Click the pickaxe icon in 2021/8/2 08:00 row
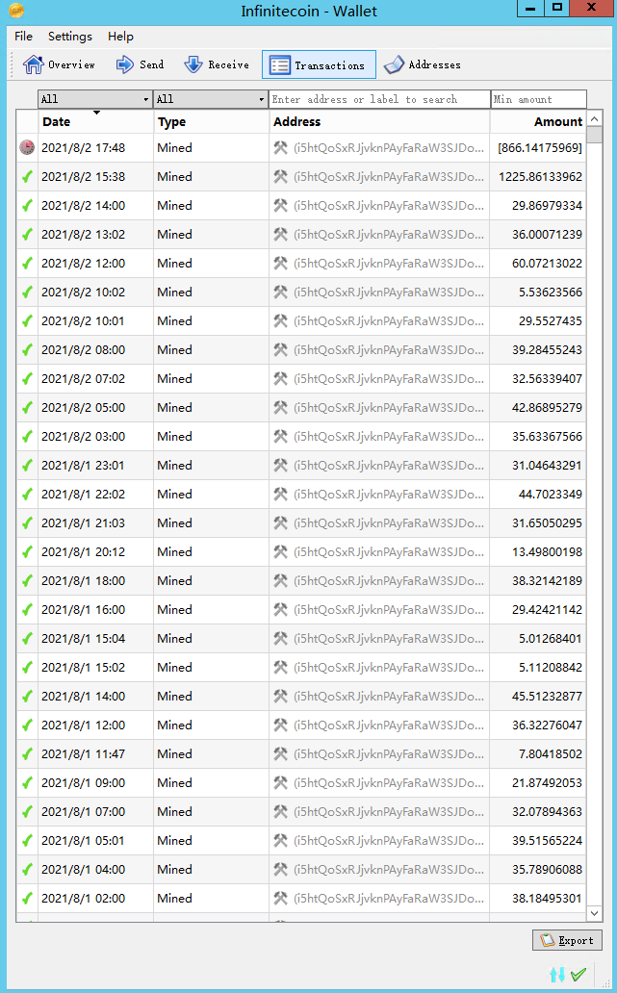 (280, 349)
